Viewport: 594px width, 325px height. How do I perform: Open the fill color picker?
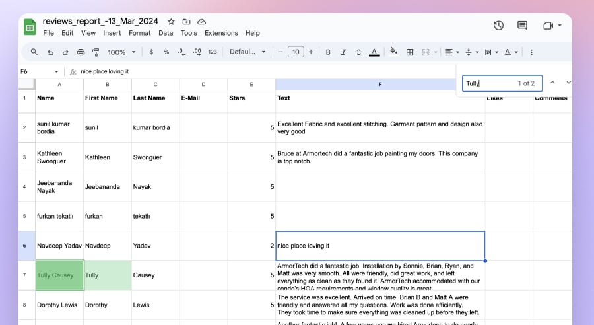click(x=393, y=52)
